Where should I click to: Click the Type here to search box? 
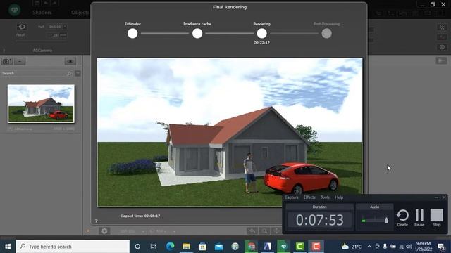[73, 247]
